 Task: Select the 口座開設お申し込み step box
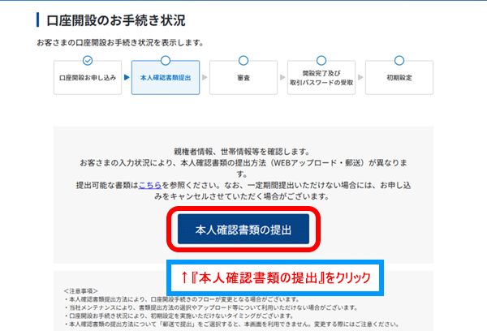click(x=88, y=78)
